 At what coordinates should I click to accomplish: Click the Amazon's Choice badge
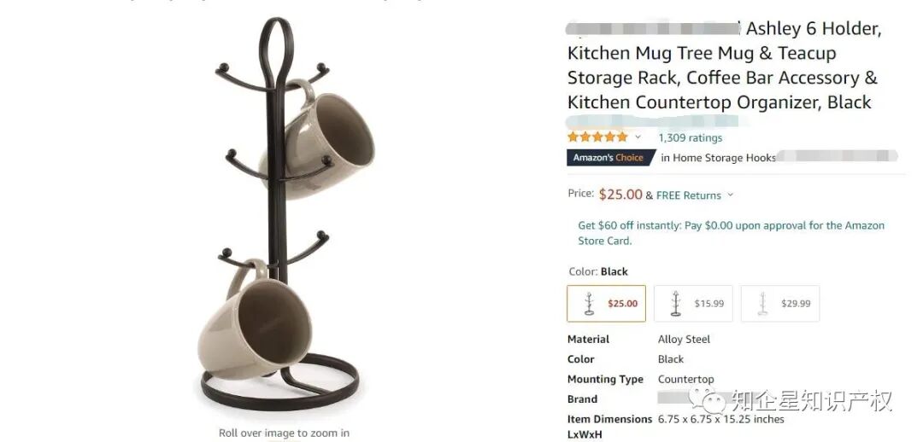pos(610,158)
